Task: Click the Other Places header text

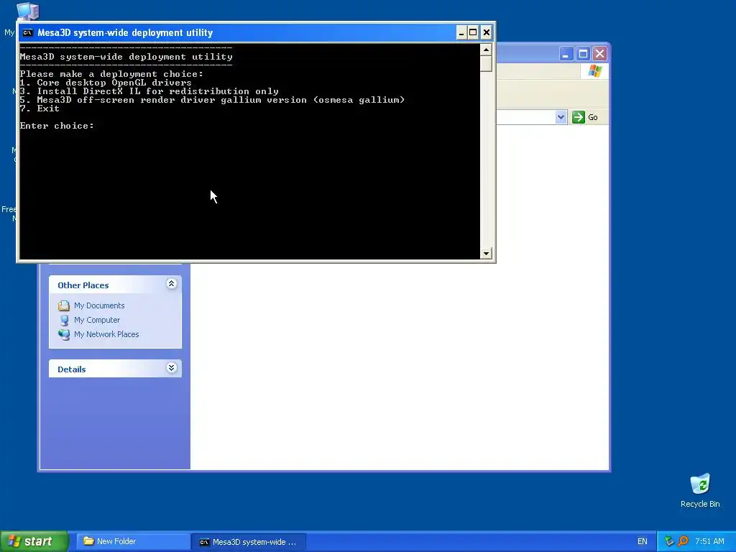Action: pos(83,285)
